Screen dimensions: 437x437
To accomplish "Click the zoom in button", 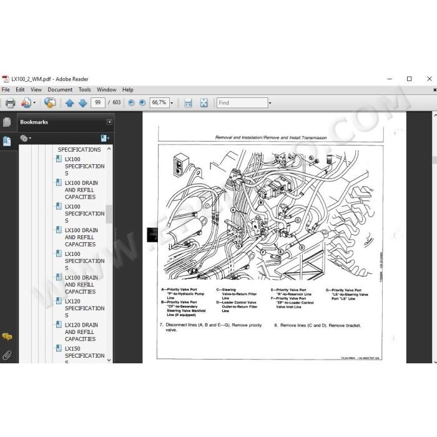I will pyautogui.click(x=142, y=103).
